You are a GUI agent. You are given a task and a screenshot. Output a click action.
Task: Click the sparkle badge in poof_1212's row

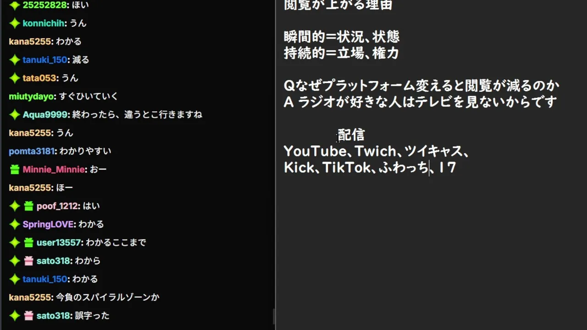[15, 206]
